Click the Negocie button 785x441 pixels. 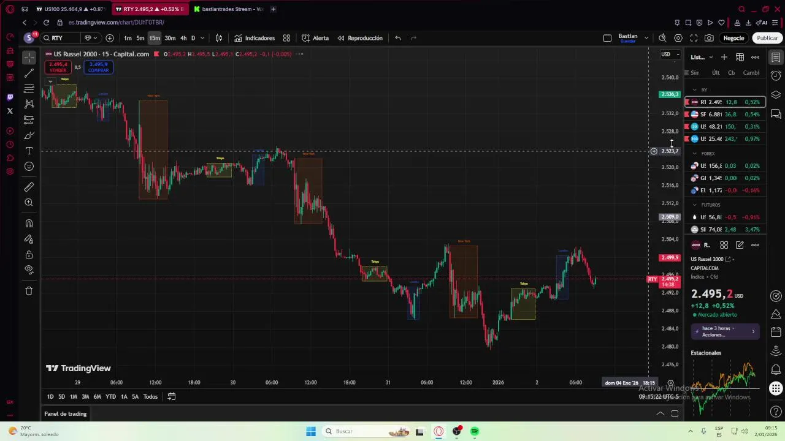[x=733, y=38]
